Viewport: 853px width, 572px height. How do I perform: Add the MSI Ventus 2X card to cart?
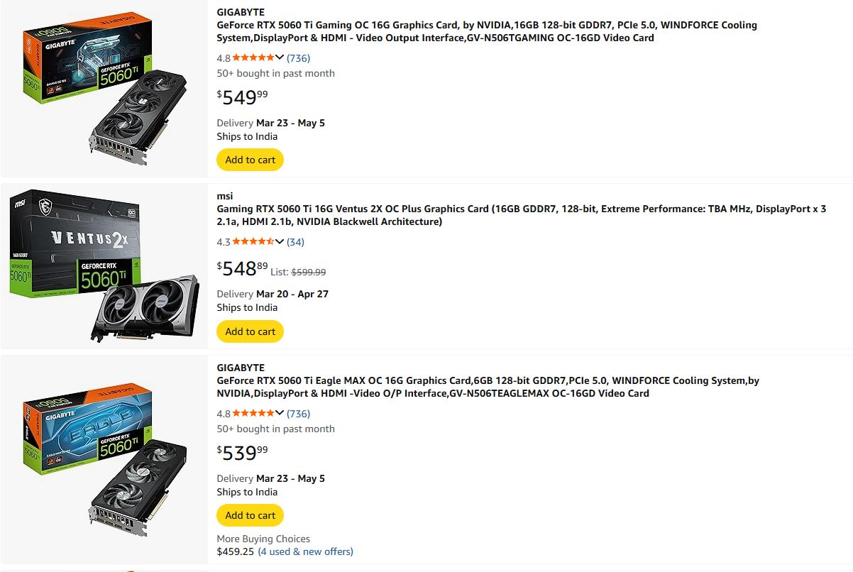pos(250,331)
